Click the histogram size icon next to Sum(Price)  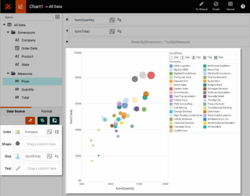[x=18, y=156]
